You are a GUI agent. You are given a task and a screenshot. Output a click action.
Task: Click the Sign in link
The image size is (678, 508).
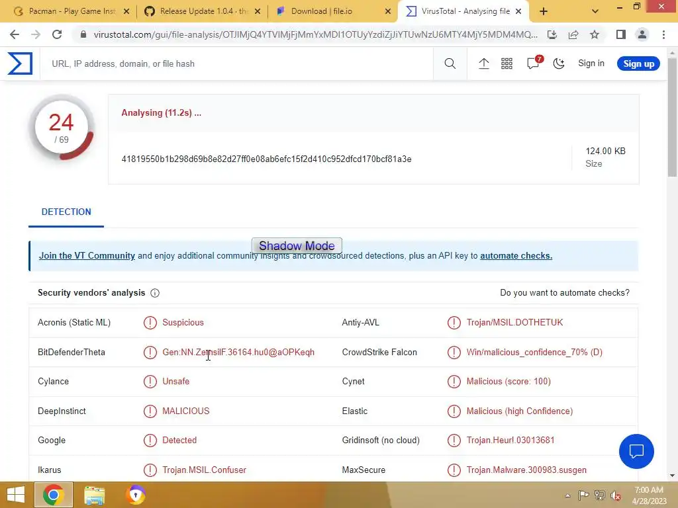(591, 63)
